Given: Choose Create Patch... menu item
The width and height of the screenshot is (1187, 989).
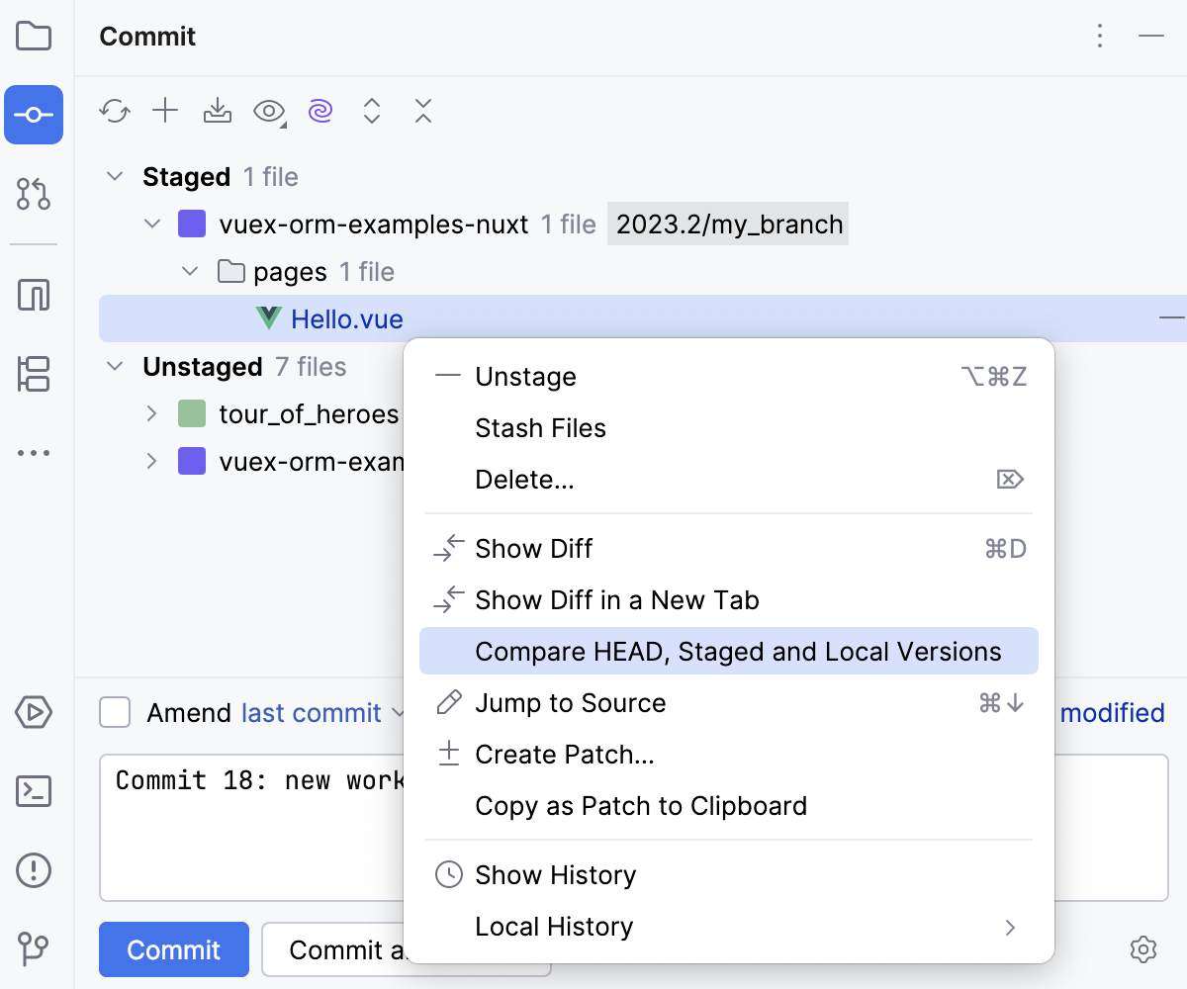Looking at the screenshot, I should (729, 755).
